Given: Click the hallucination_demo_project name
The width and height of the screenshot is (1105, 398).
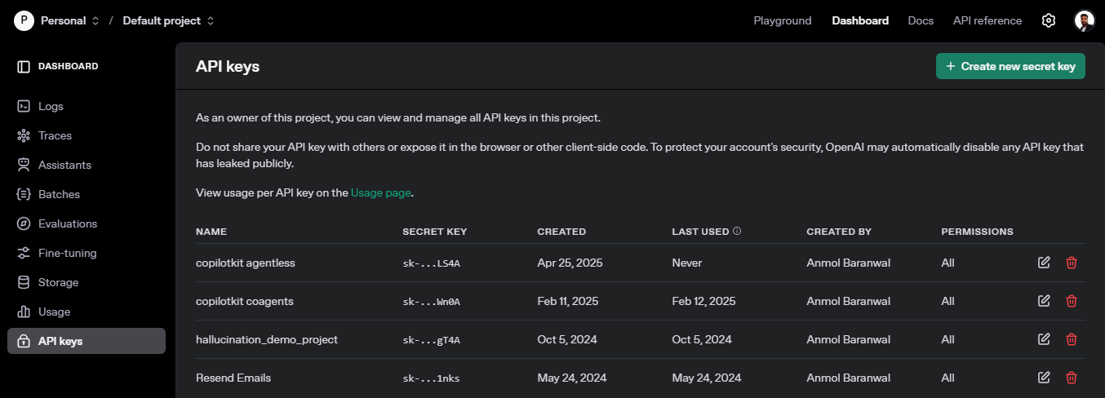Looking at the screenshot, I should tap(267, 339).
